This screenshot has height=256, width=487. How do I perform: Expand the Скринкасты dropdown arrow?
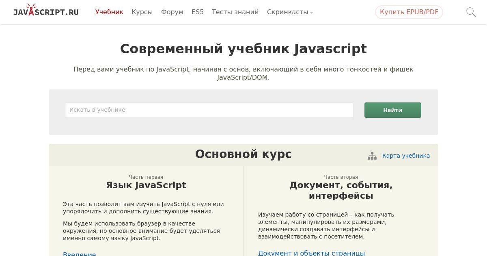[311, 13]
